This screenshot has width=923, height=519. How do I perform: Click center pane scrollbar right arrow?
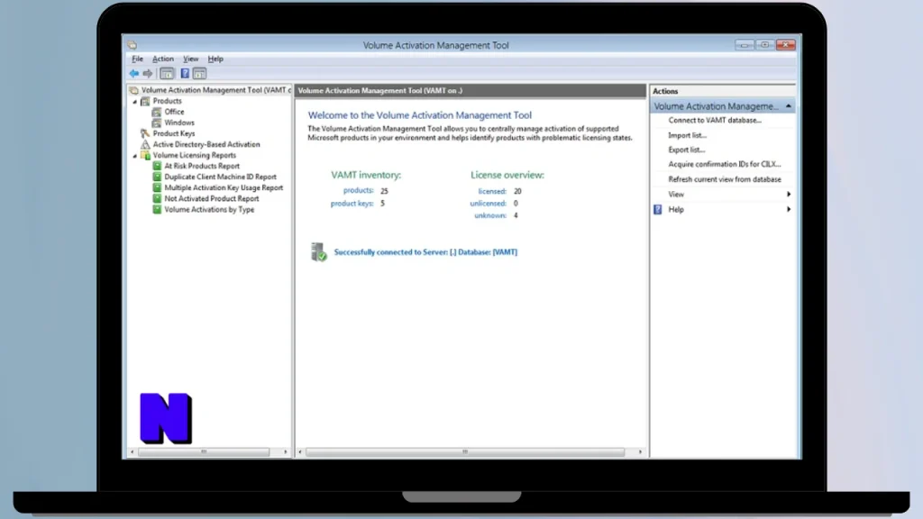tap(641, 452)
